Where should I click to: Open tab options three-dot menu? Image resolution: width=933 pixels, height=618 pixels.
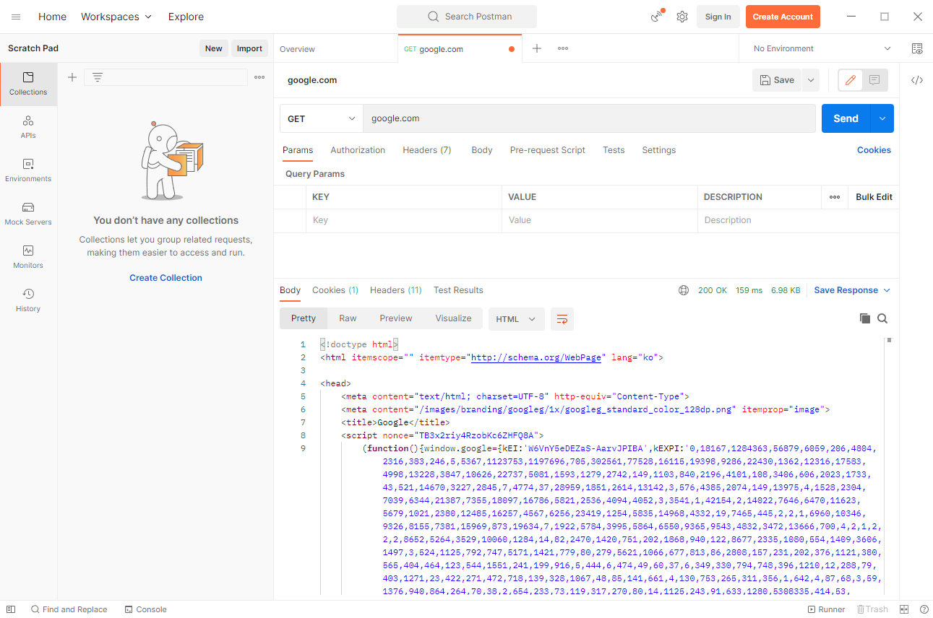coord(563,48)
